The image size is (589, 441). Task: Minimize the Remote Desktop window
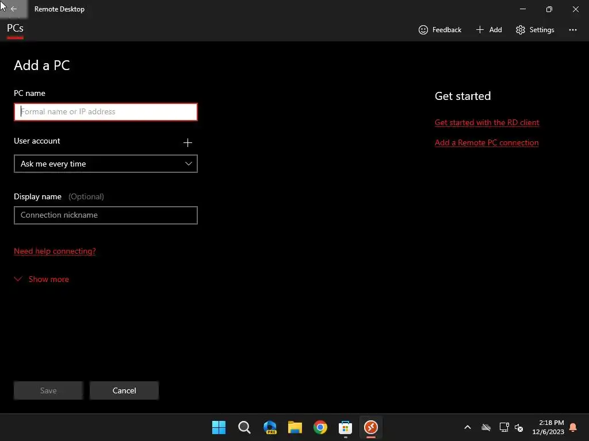(522, 9)
